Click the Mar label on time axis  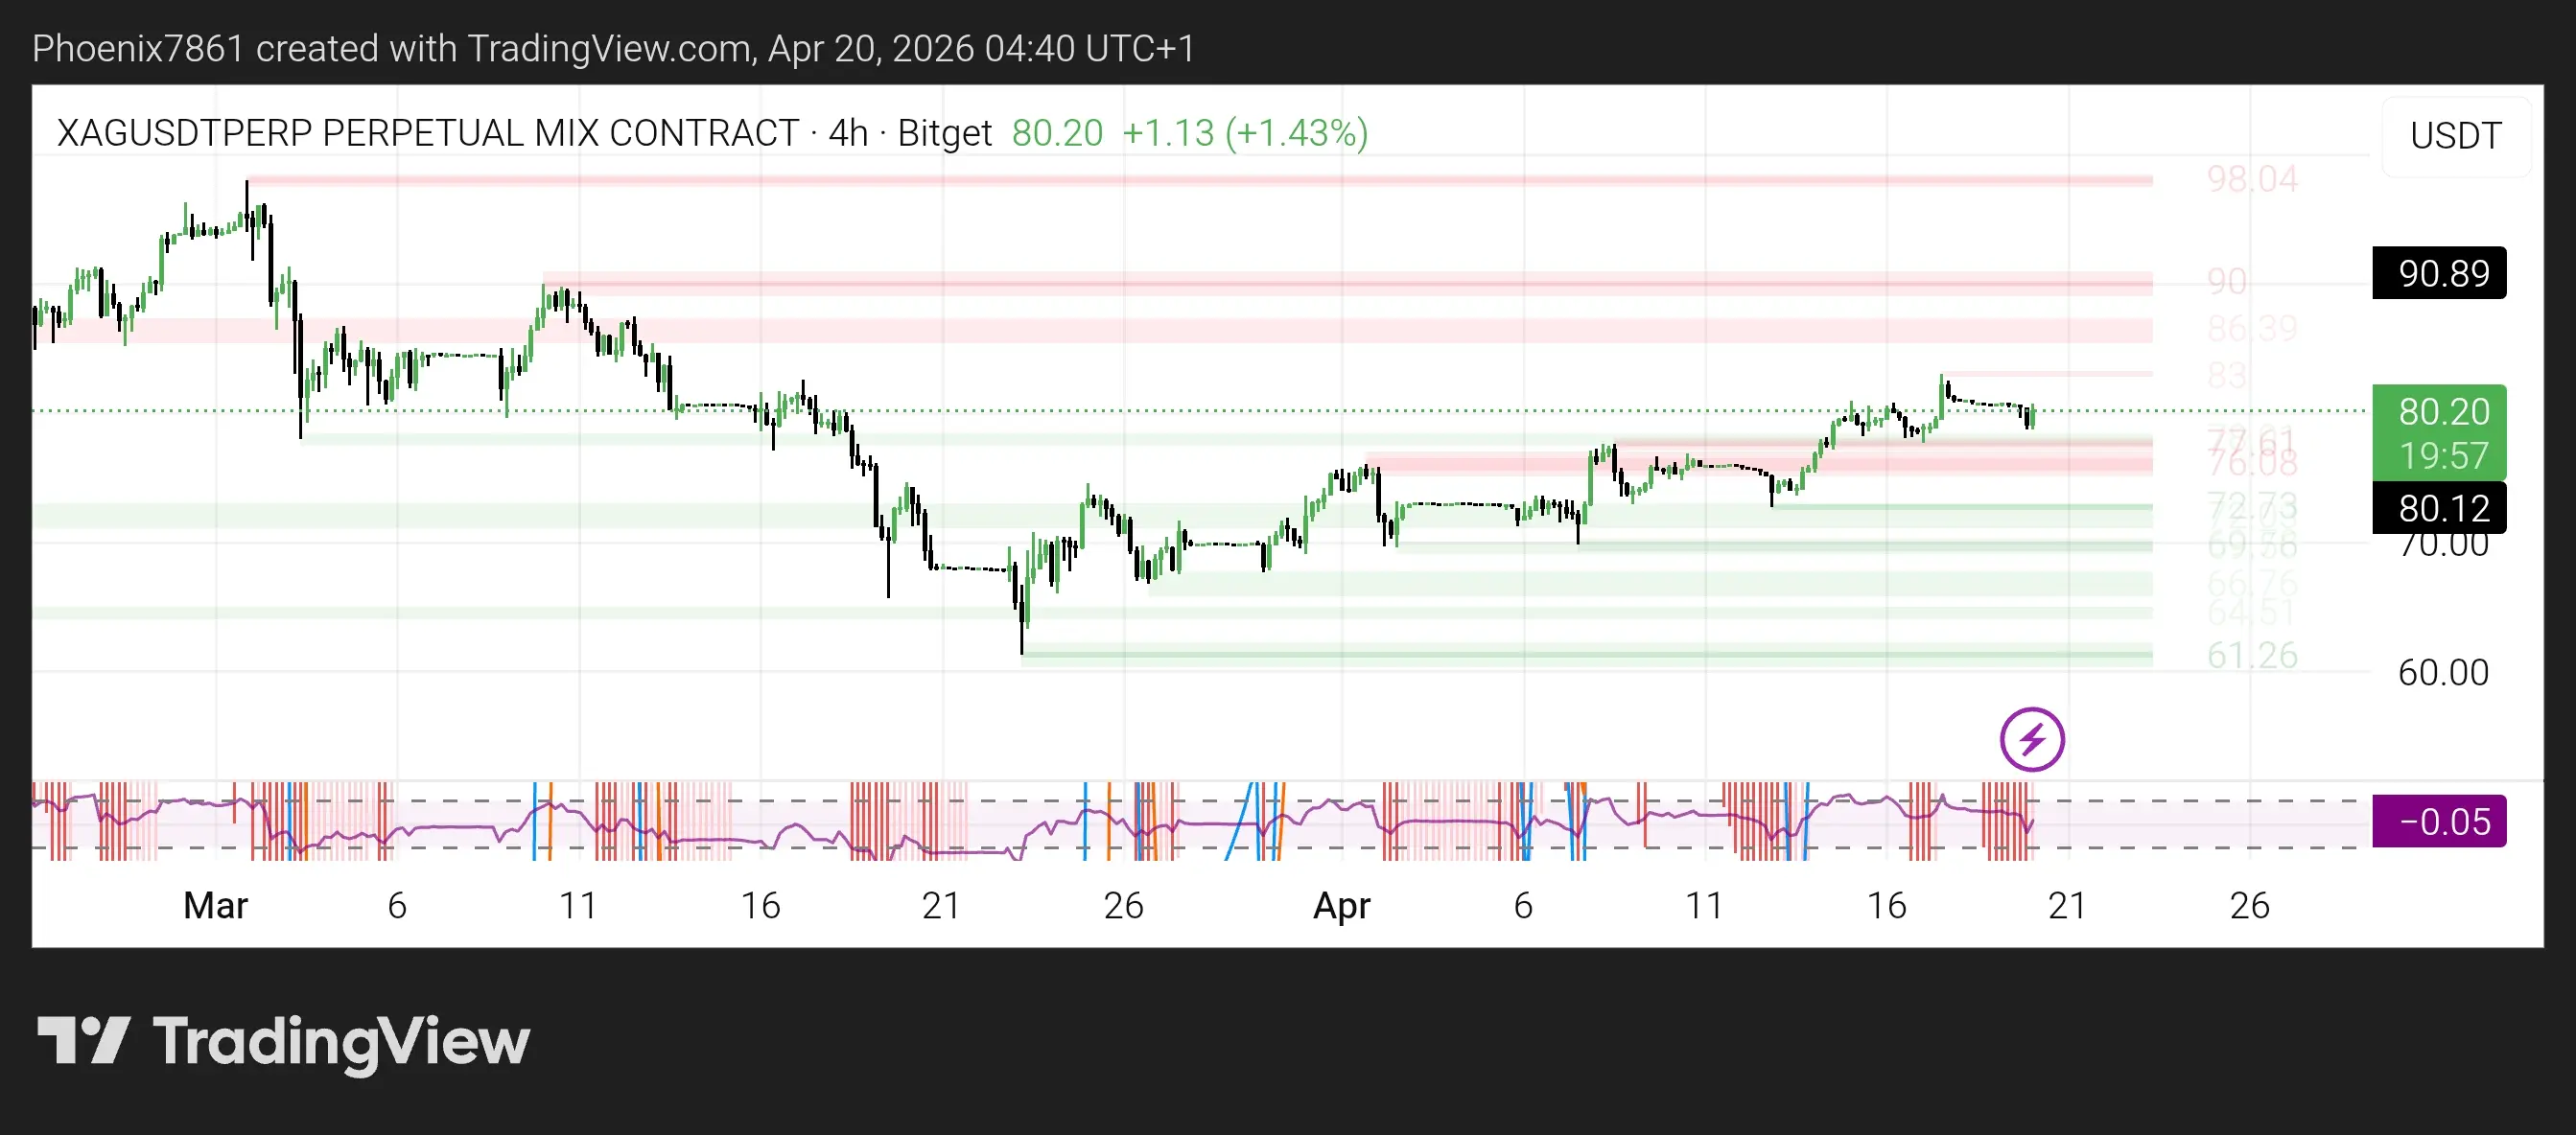click(x=215, y=905)
